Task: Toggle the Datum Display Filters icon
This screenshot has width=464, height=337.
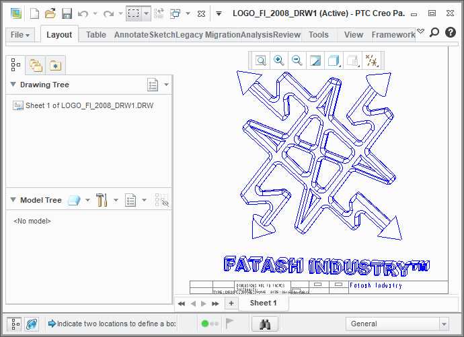Action: [x=372, y=60]
